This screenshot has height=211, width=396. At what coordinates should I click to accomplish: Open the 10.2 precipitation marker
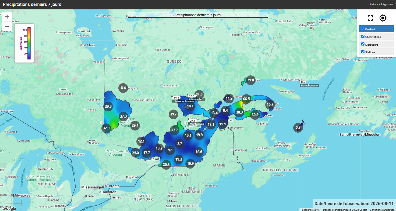pos(159,148)
